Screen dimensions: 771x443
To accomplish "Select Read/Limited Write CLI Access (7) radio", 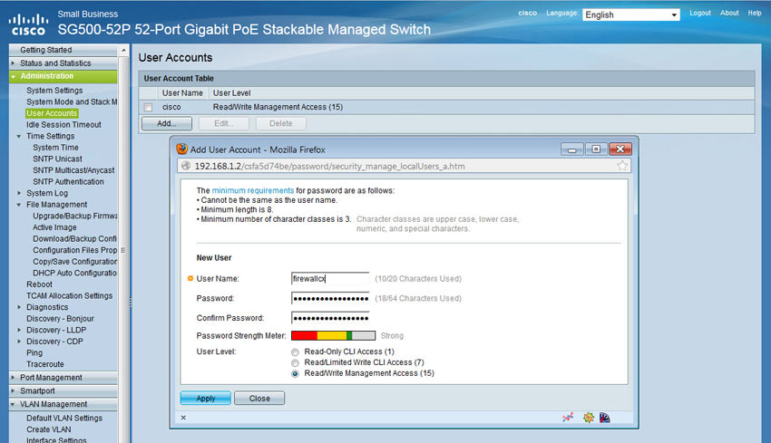I will [295, 363].
